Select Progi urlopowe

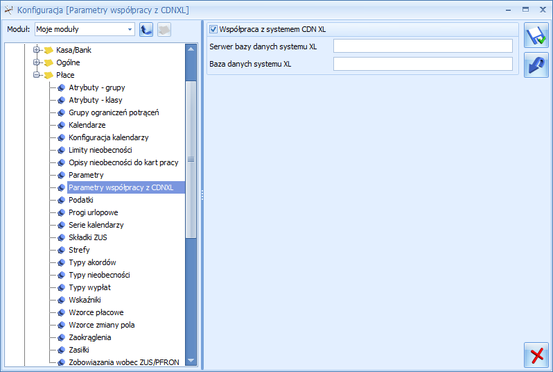tap(93, 212)
